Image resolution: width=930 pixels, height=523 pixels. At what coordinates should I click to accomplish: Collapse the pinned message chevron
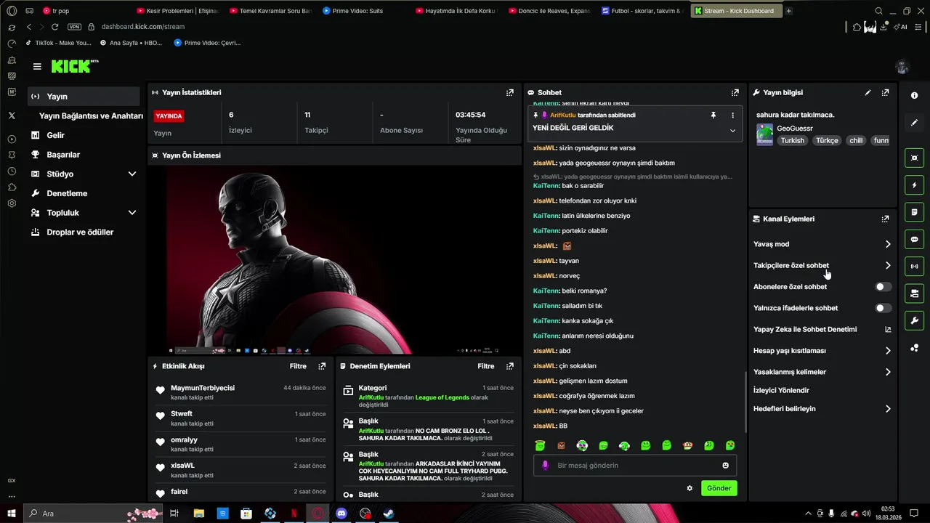coord(732,131)
